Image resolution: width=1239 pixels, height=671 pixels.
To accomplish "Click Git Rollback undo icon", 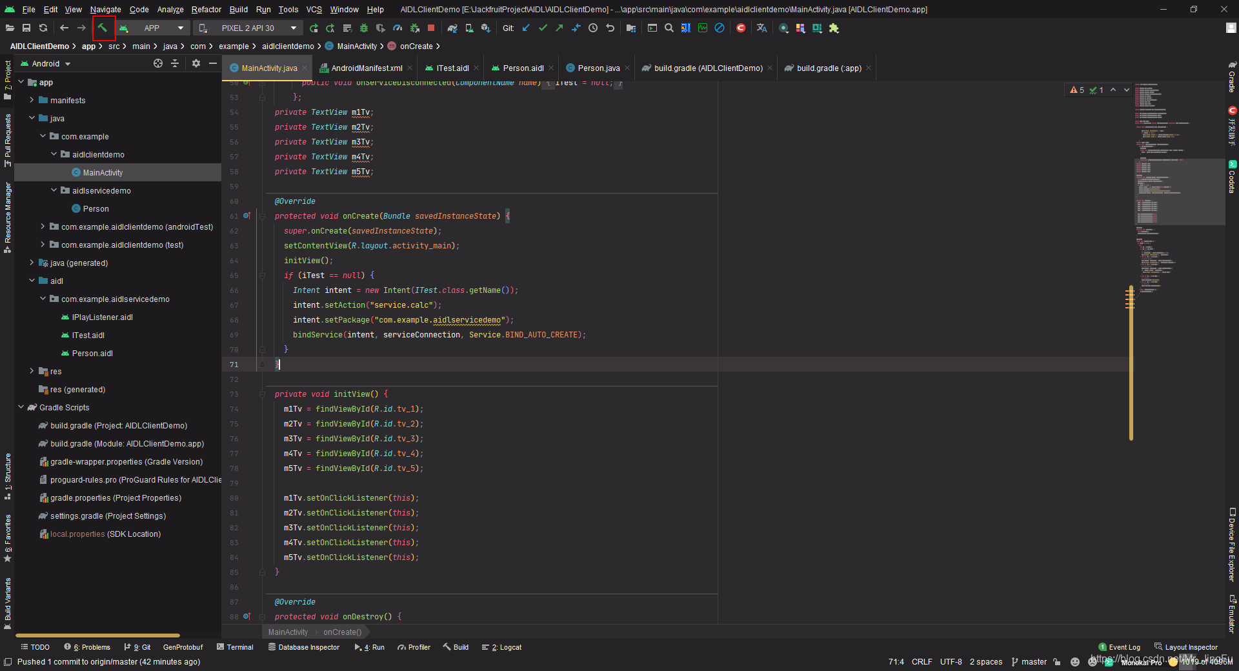I will pyautogui.click(x=610, y=28).
